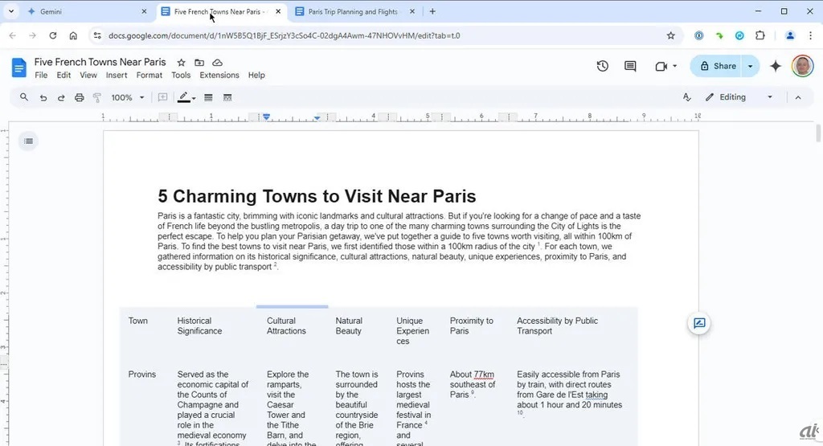
Task: Click the Share button
Action: [718, 66]
